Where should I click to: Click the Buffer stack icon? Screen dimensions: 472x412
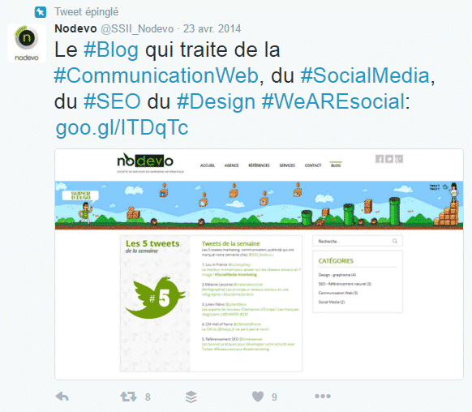pos(191,397)
